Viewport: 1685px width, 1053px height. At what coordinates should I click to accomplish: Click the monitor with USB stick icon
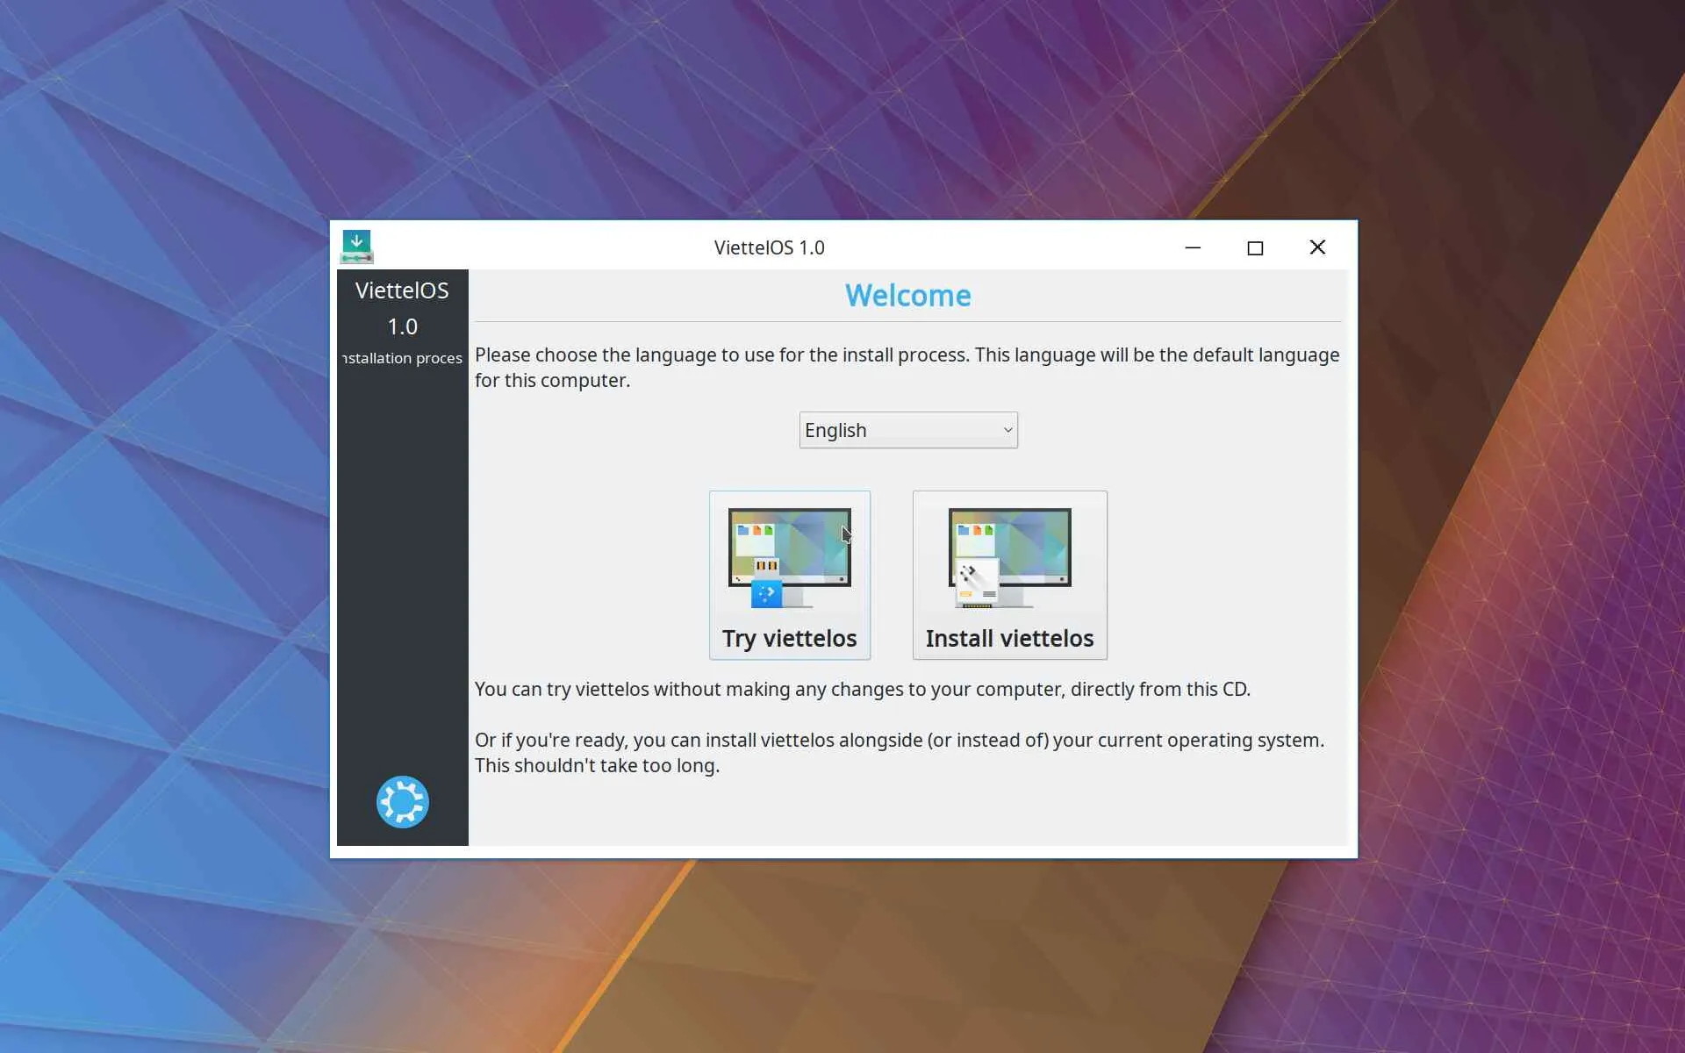789,558
